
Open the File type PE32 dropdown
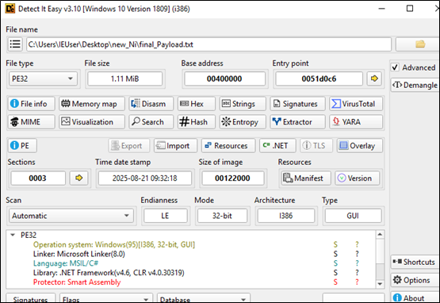(43, 79)
